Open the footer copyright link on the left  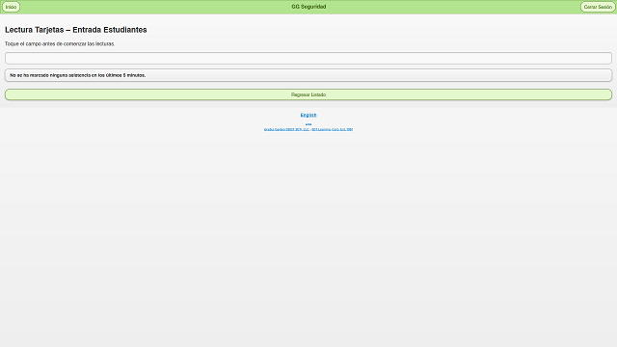click(x=287, y=129)
